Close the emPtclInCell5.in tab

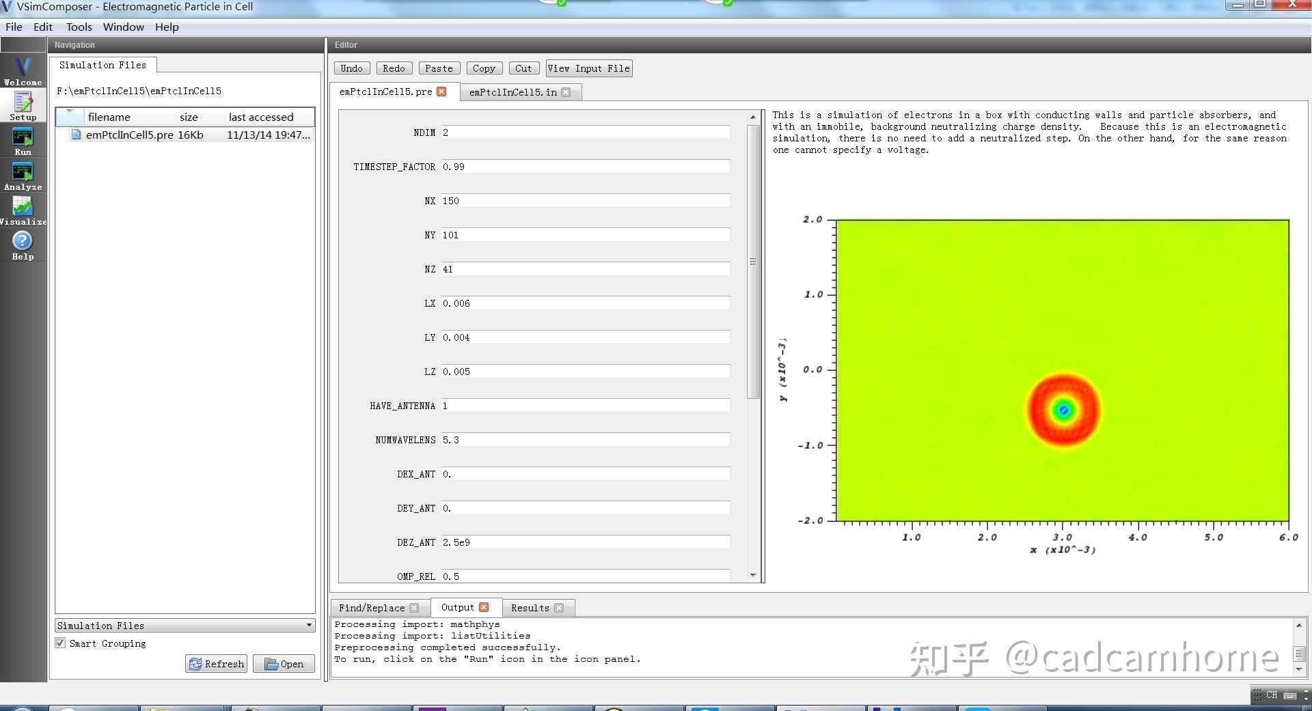567,92
